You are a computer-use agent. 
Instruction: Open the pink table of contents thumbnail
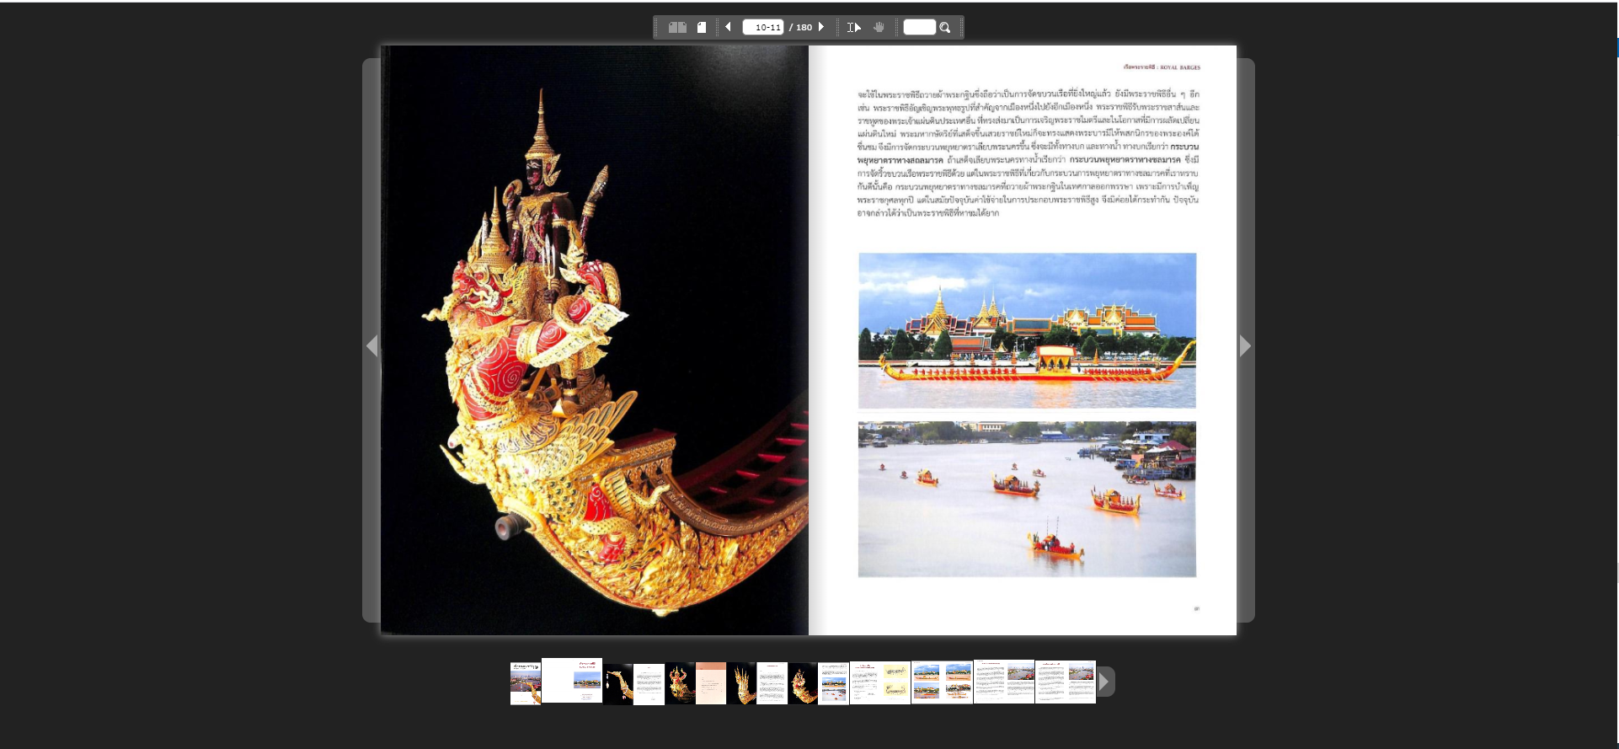click(711, 683)
